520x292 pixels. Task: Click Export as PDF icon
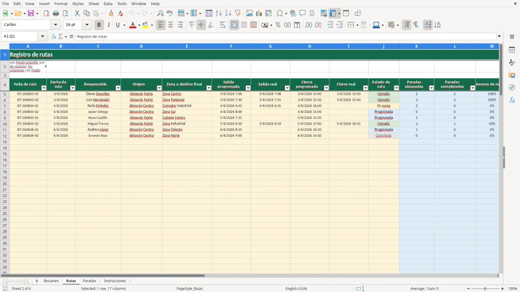pyautogui.click(x=46, y=13)
